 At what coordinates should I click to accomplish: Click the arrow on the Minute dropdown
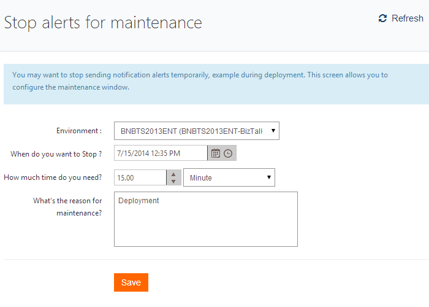click(269, 178)
